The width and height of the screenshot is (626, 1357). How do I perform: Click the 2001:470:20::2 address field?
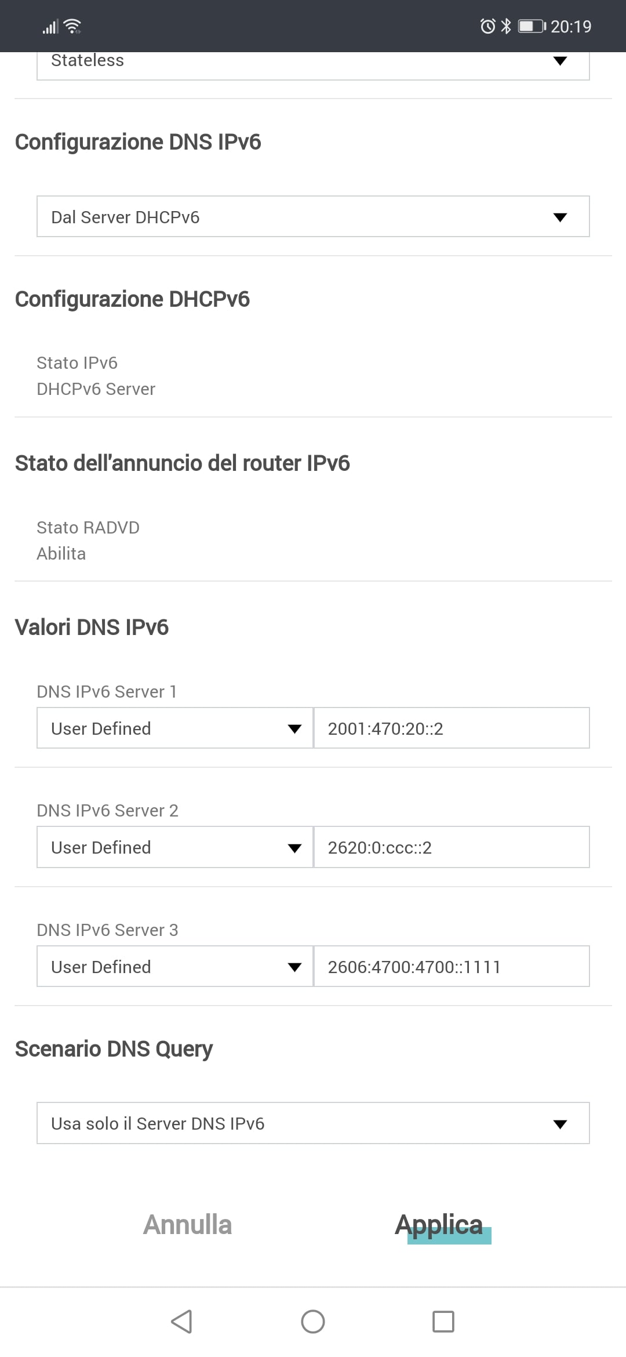pos(452,728)
